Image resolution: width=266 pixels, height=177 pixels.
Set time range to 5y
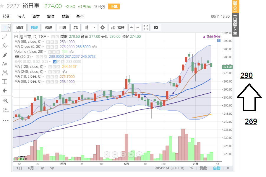point(52,168)
